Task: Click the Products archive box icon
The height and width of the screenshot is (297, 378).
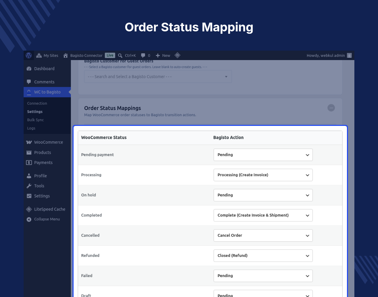Action: [x=29, y=153]
